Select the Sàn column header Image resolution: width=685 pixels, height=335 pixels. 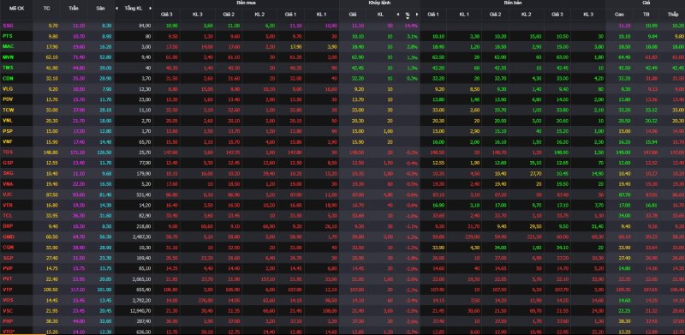click(100, 9)
